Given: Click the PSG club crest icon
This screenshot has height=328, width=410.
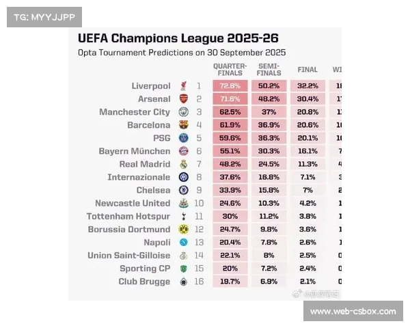Looking at the screenshot, I should click(183, 138).
